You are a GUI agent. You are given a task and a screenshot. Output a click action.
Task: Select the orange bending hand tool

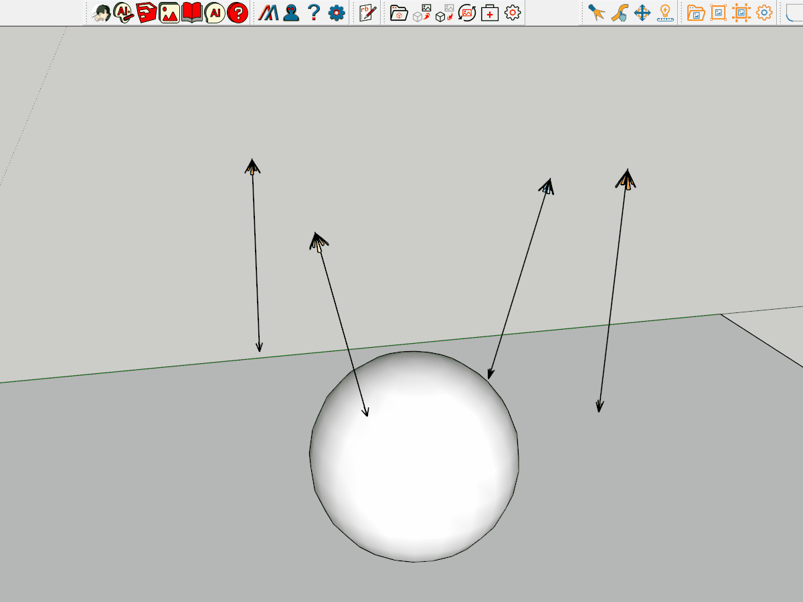pyautogui.click(x=620, y=13)
